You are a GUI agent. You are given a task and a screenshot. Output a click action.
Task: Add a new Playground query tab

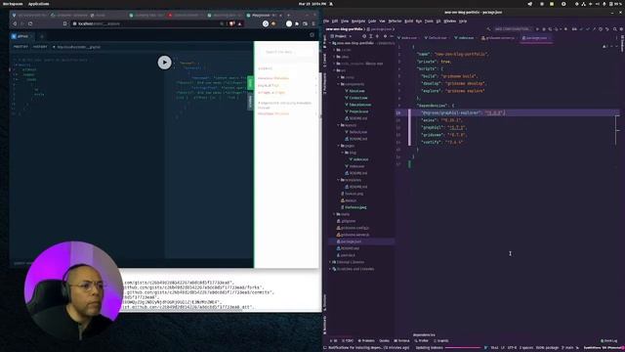tap(42, 36)
